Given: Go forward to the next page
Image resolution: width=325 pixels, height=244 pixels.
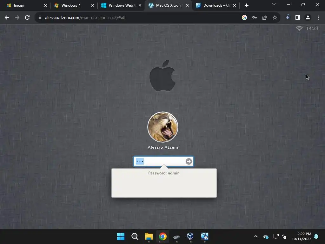Looking at the screenshot, I should (17, 18).
